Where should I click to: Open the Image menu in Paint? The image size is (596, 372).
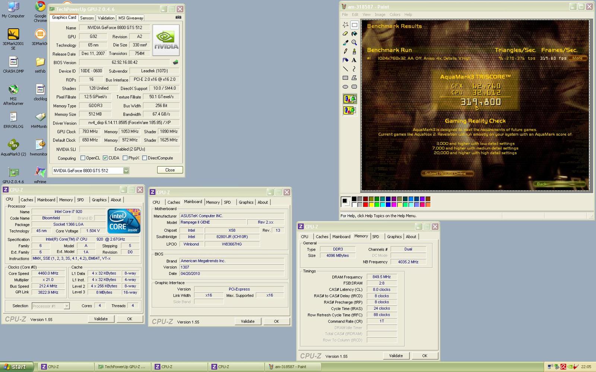(x=380, y=15)
